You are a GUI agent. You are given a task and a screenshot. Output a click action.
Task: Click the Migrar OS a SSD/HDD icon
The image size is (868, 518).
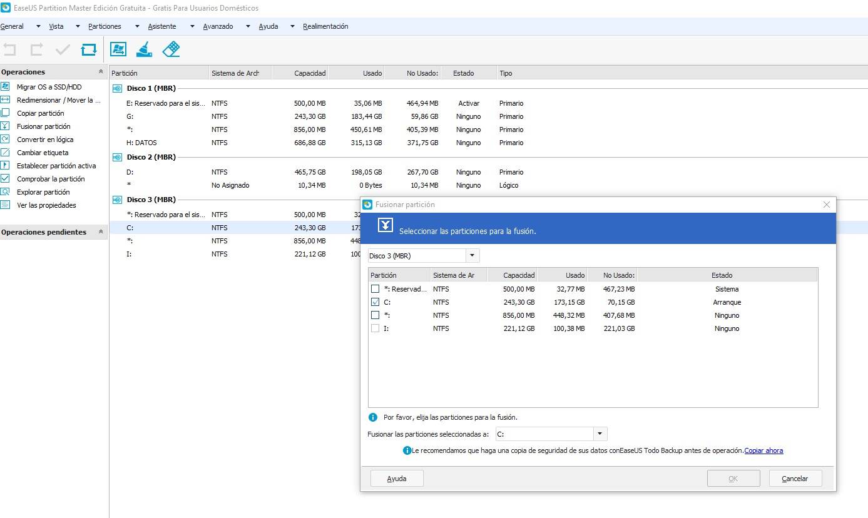coord(5,87)
